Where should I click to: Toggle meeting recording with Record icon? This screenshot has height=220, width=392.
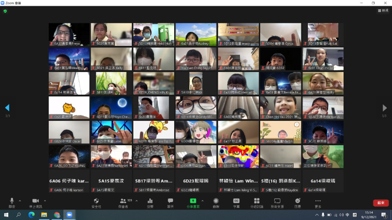point(216,201)
